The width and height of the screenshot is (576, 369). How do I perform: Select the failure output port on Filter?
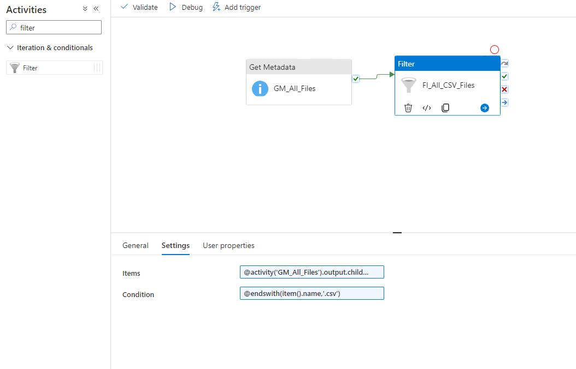[504, 89]
